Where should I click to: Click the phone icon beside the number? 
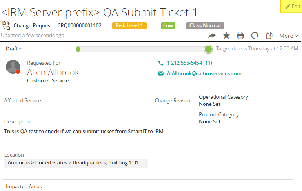click(x=160, y=63)
